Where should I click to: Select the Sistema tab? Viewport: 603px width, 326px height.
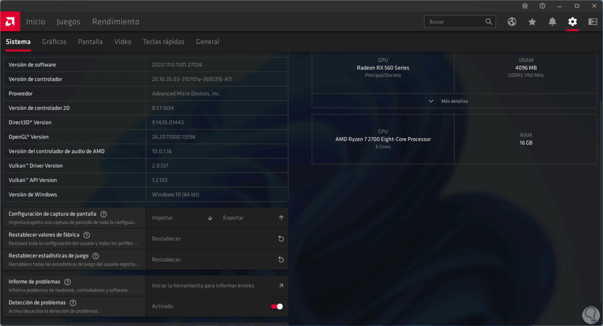point(18,42)
